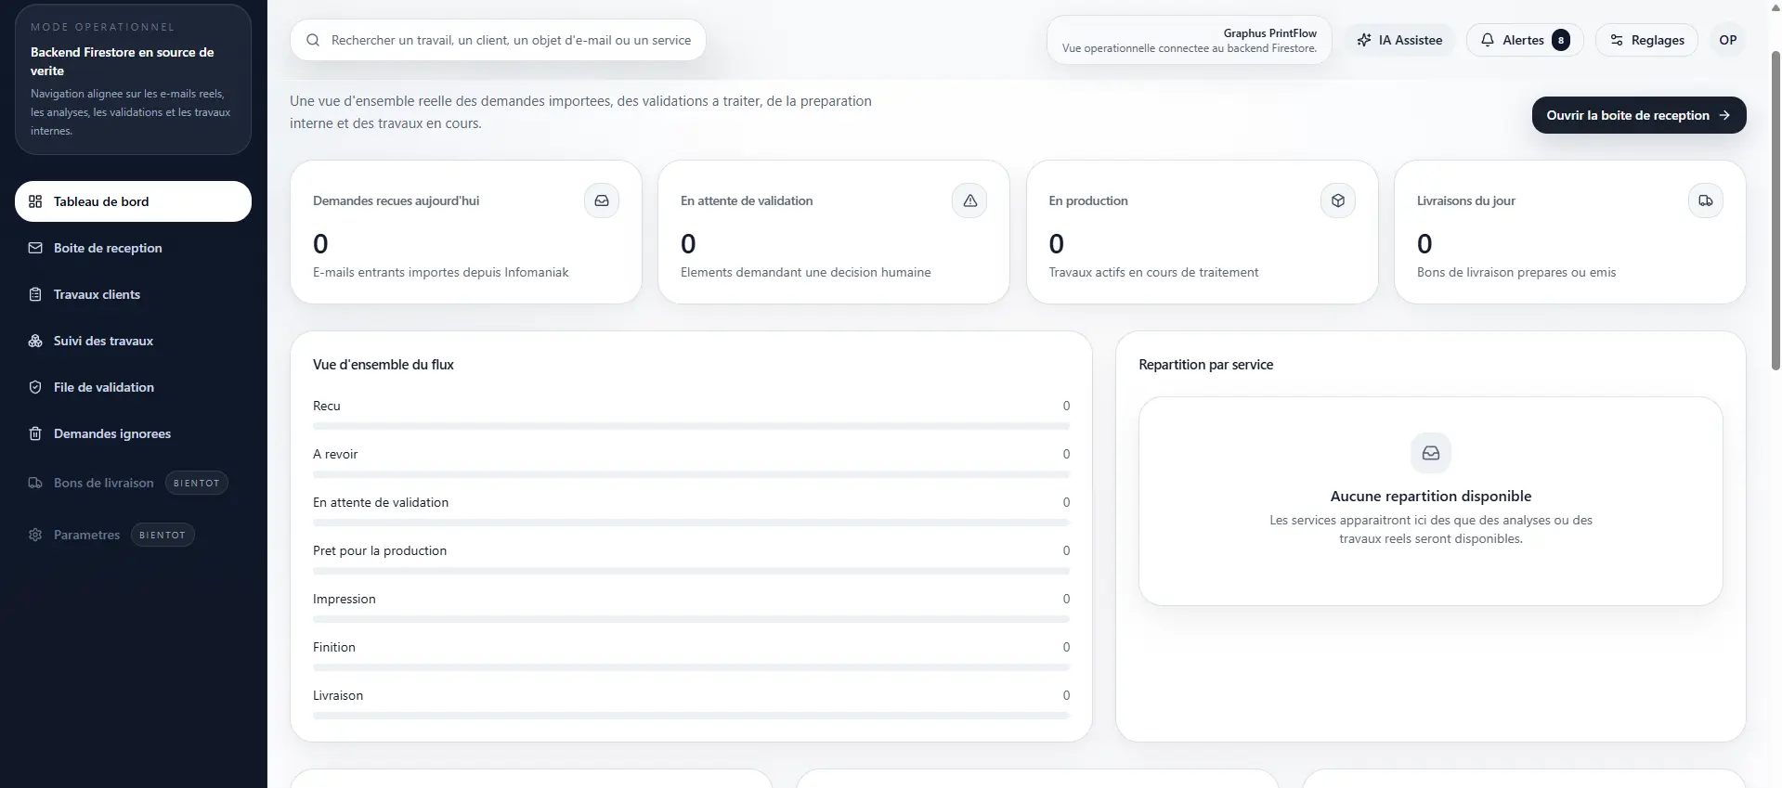Viewport: 1782px width, 788px height.
Task: Open the OP user avatar
Action: 1727,40
